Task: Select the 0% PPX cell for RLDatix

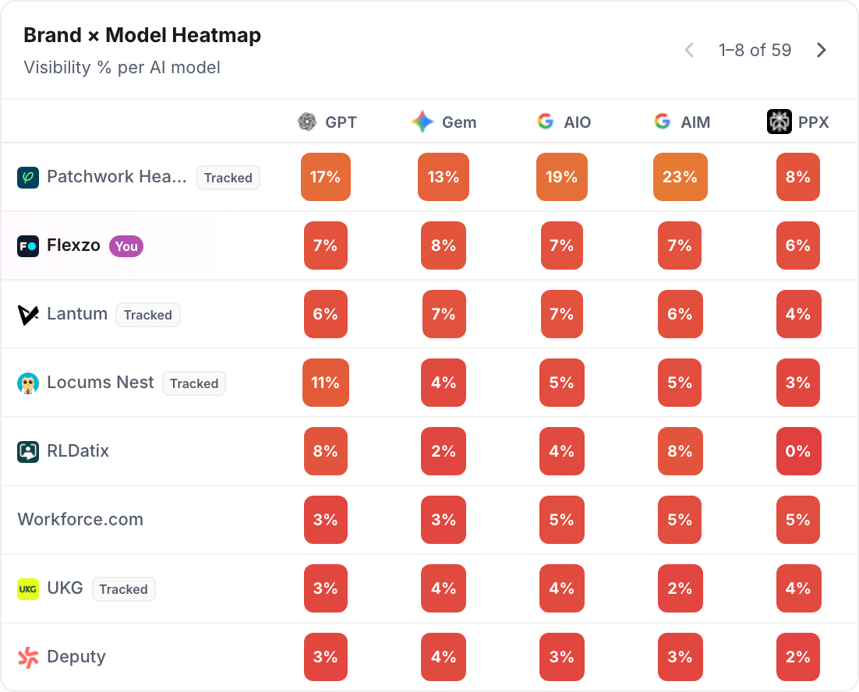Action: [798, 451]
